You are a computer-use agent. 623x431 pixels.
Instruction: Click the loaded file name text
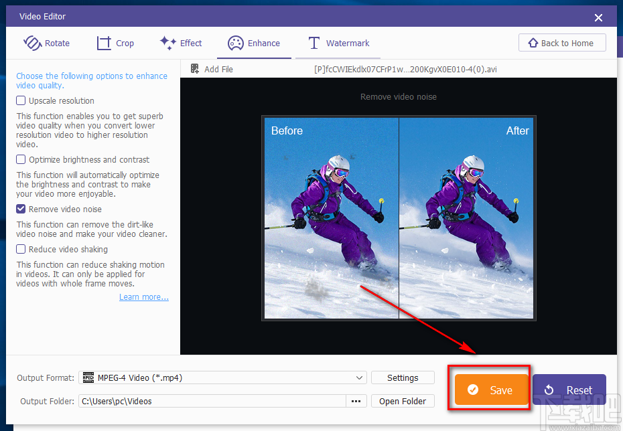coord(405,69)
